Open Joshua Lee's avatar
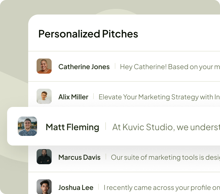Viewport: 220px width, 194px height. point(44,187)
